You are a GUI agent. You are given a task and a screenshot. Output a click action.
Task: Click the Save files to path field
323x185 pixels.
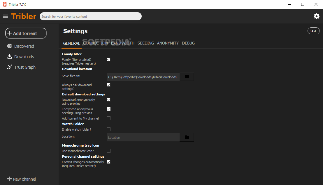pyautogui.click(x=143, y=77)
